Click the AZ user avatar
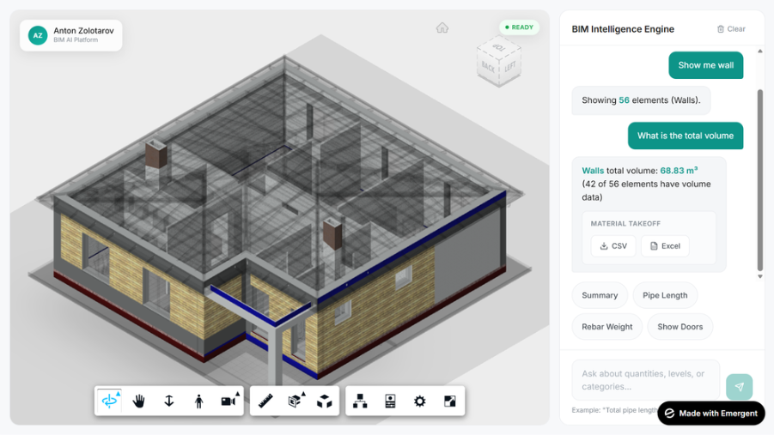The width and height of the screenshot is (774, 435). click(38, 35)
